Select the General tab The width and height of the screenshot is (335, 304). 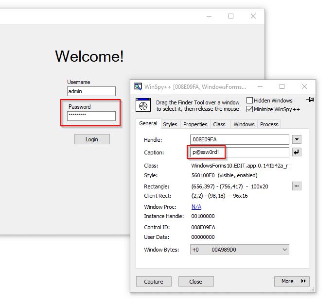(148, 123)
